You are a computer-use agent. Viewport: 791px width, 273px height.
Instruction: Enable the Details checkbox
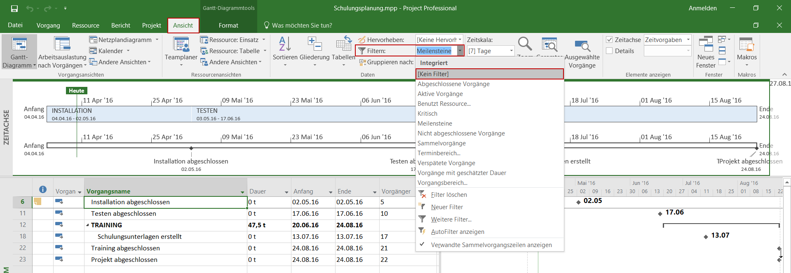click(609, 51)
